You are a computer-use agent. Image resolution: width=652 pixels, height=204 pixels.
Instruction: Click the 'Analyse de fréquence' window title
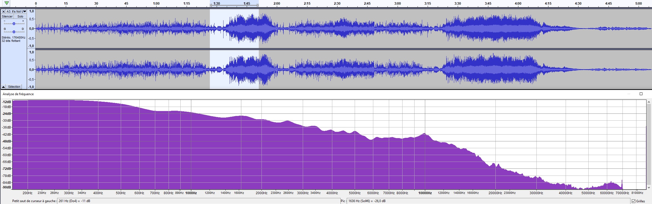point(18,94)
